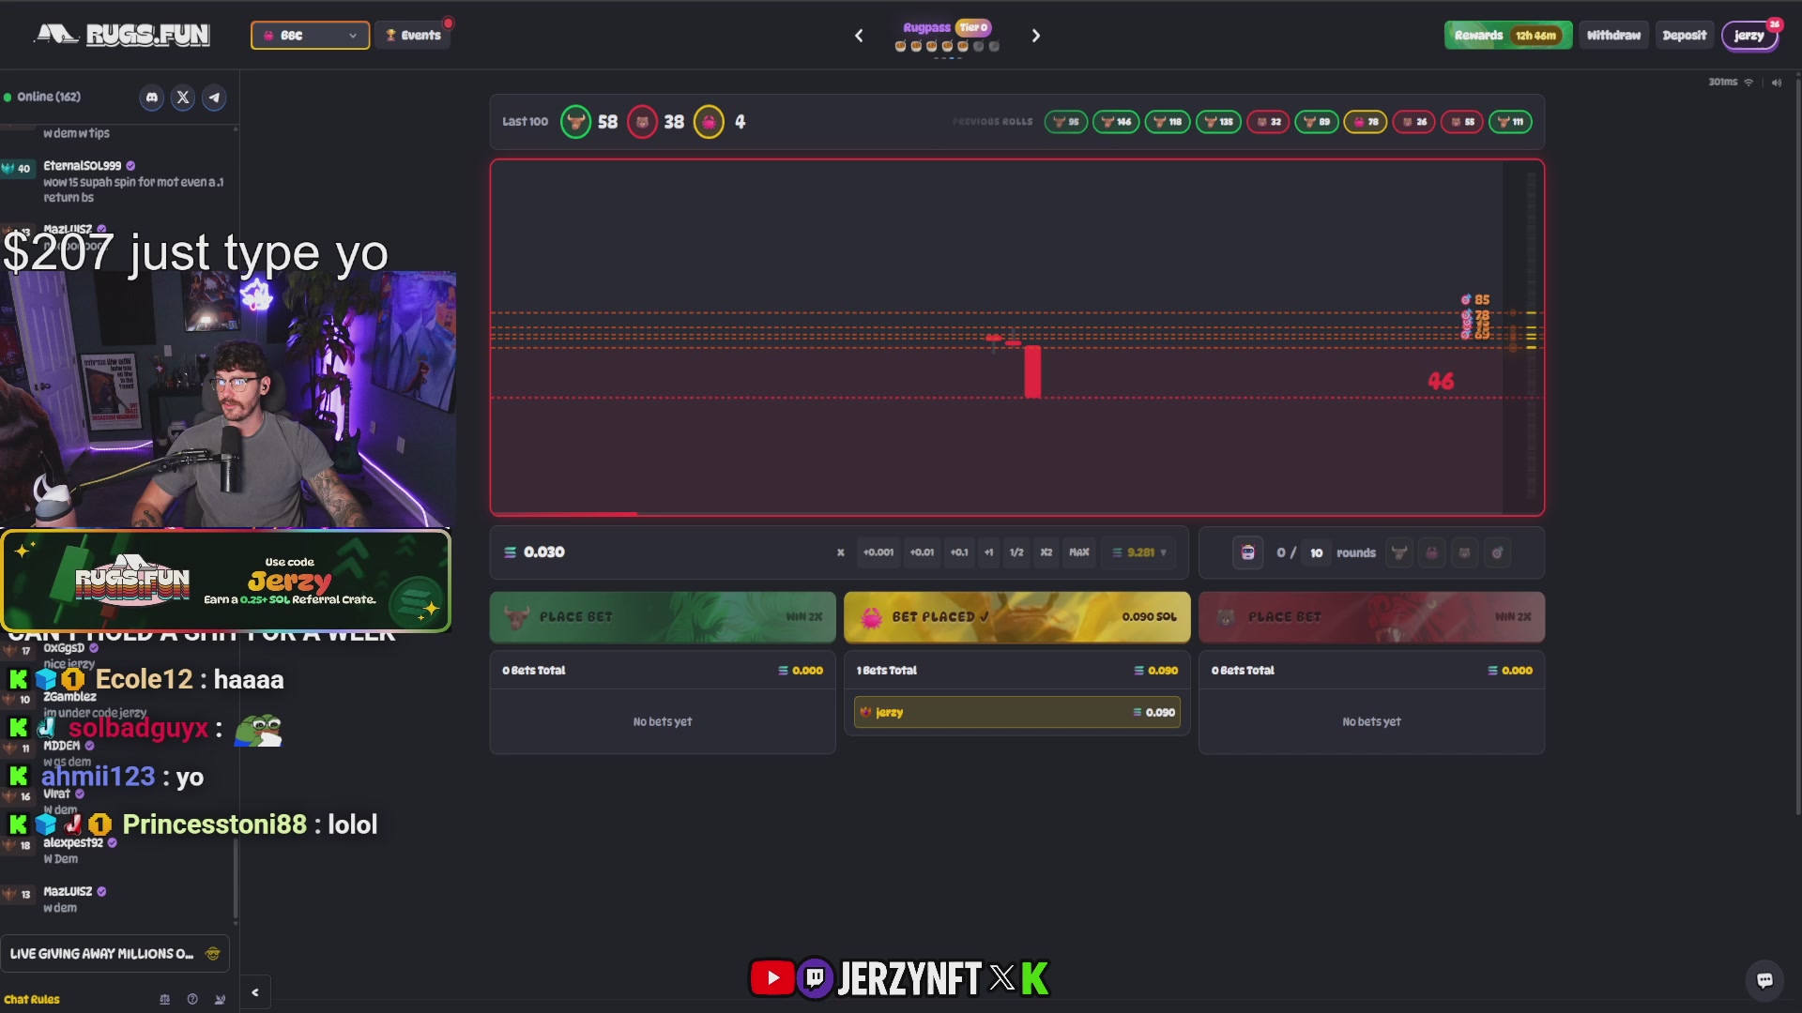1802x1013 pixels.
Task: Click the yellow previous roll 78 badge
Action: click(1366, 122)
